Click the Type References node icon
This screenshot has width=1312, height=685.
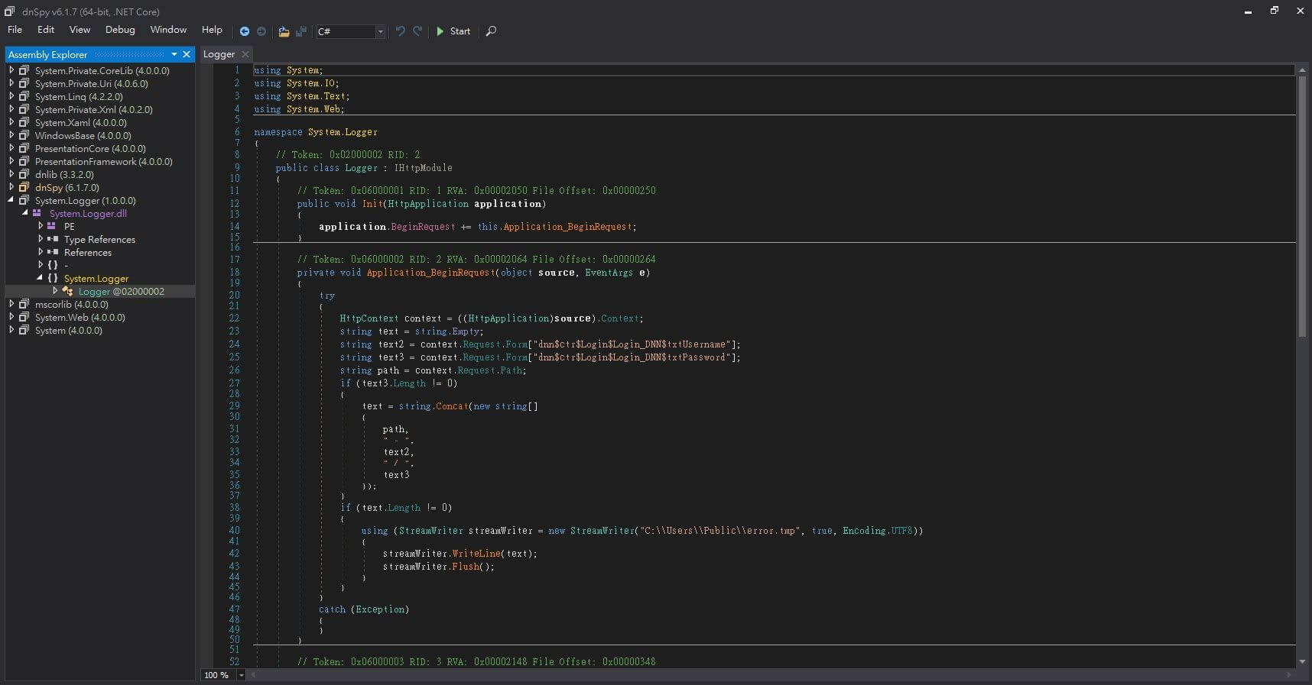point(53,239)
